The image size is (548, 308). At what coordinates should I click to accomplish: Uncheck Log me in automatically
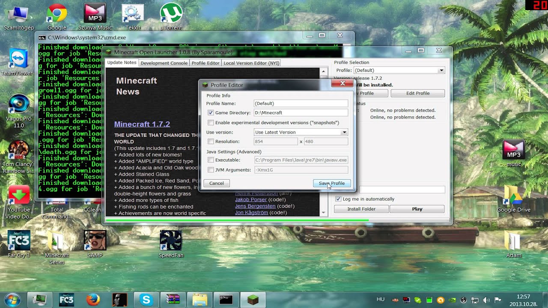[338, 199]
